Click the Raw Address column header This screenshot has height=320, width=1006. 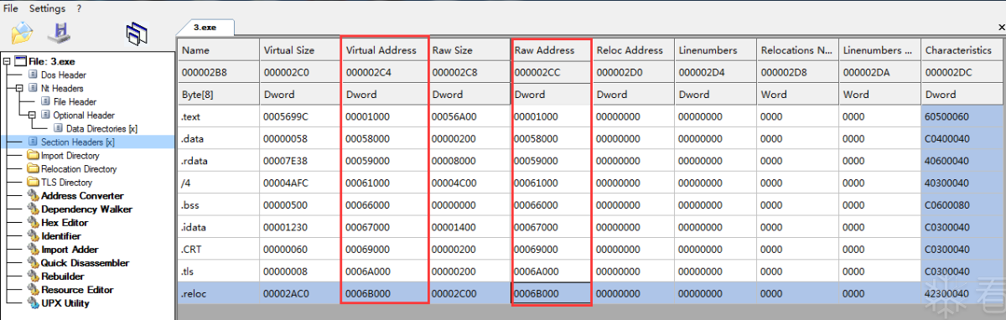click(x=551, y=50)
